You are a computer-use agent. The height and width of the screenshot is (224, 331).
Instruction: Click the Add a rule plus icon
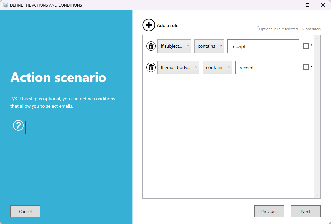point(149,25)
